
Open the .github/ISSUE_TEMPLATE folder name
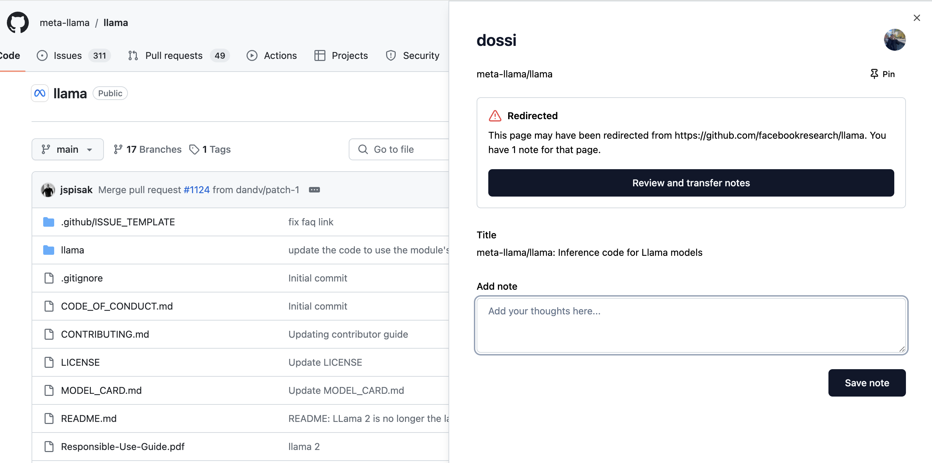118,222
